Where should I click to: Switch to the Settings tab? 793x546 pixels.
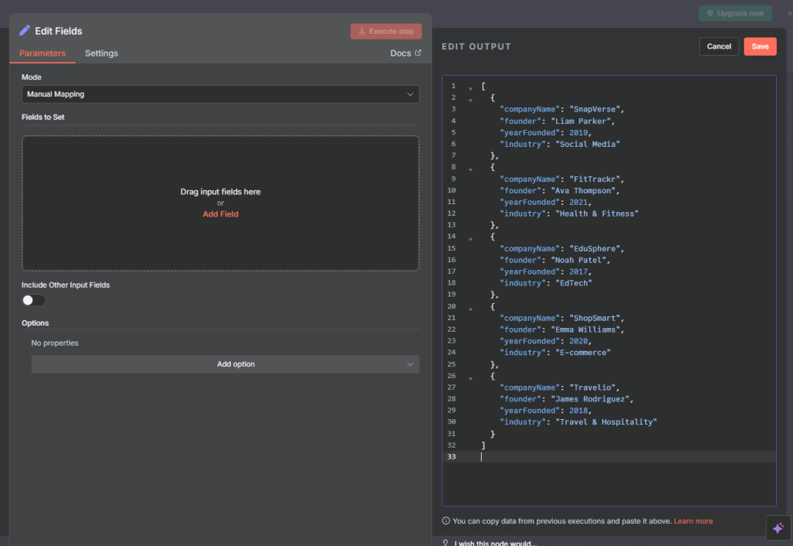[101, 53]
